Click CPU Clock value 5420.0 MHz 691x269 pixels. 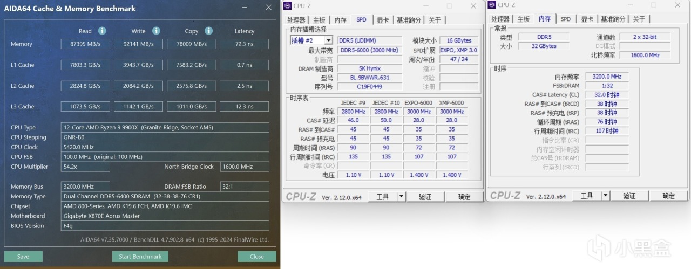(165, 147)
